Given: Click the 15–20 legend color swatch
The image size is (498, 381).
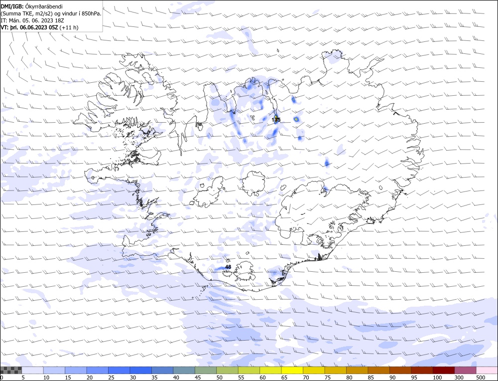Looking at the screenshot, I should pyautogui.click(x=76, y=370).
